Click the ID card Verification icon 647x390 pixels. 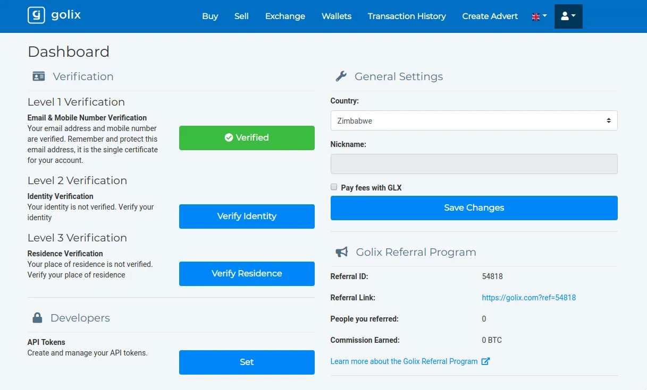point(39,76)
